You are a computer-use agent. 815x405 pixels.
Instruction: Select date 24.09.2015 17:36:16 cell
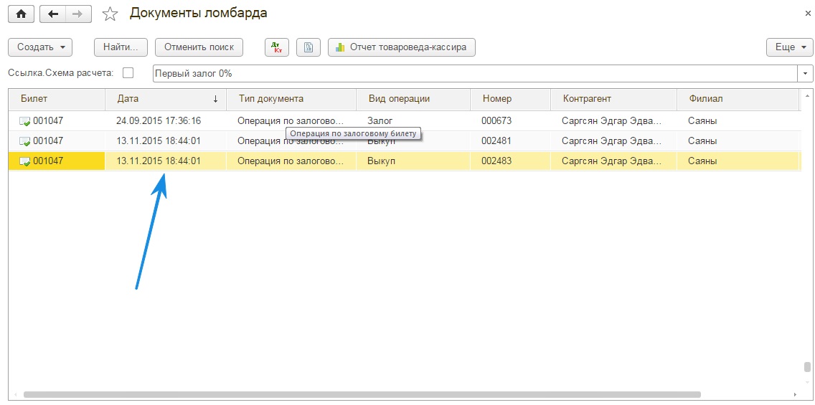(x=166, y=121)
